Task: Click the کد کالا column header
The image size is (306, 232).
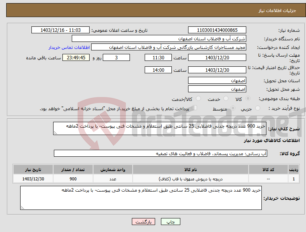Action: (x=268, y=170)
